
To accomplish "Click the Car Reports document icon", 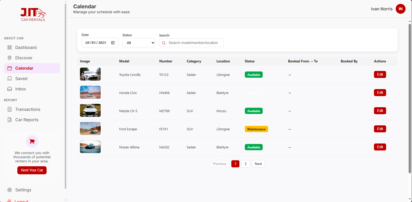I will click(10, 120).
